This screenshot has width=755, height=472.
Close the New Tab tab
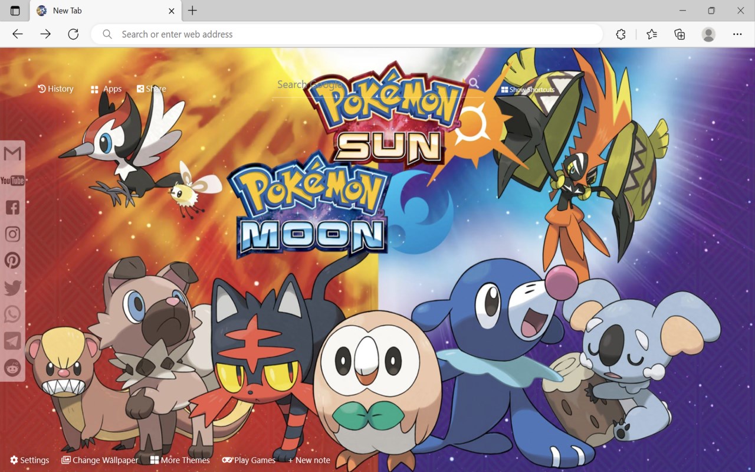point(172,11)
